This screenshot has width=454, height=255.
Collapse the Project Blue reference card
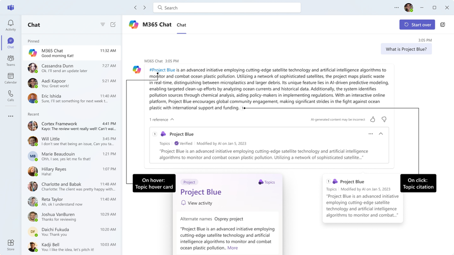pos(381,134)
